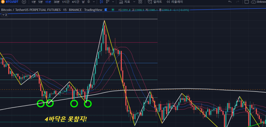This screenshot has height=127, width=266.
Task: Click the first green circle marker
Action: point(41,104)
